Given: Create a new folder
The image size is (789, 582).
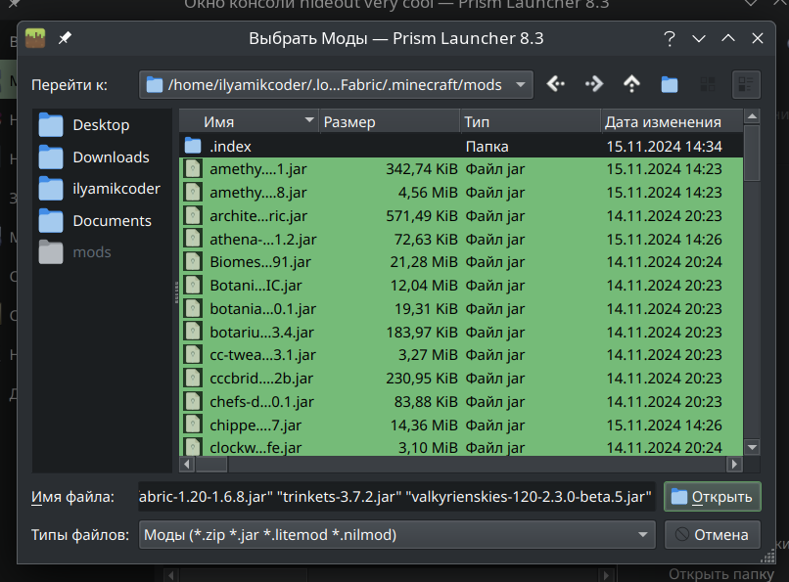Looking at the screenshot, I should pyautogui.click(x=670, y=85).
